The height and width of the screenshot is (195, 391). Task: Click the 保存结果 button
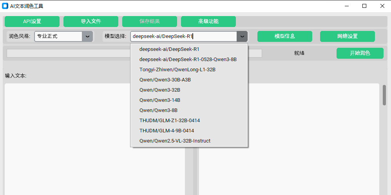coord(150,22)
